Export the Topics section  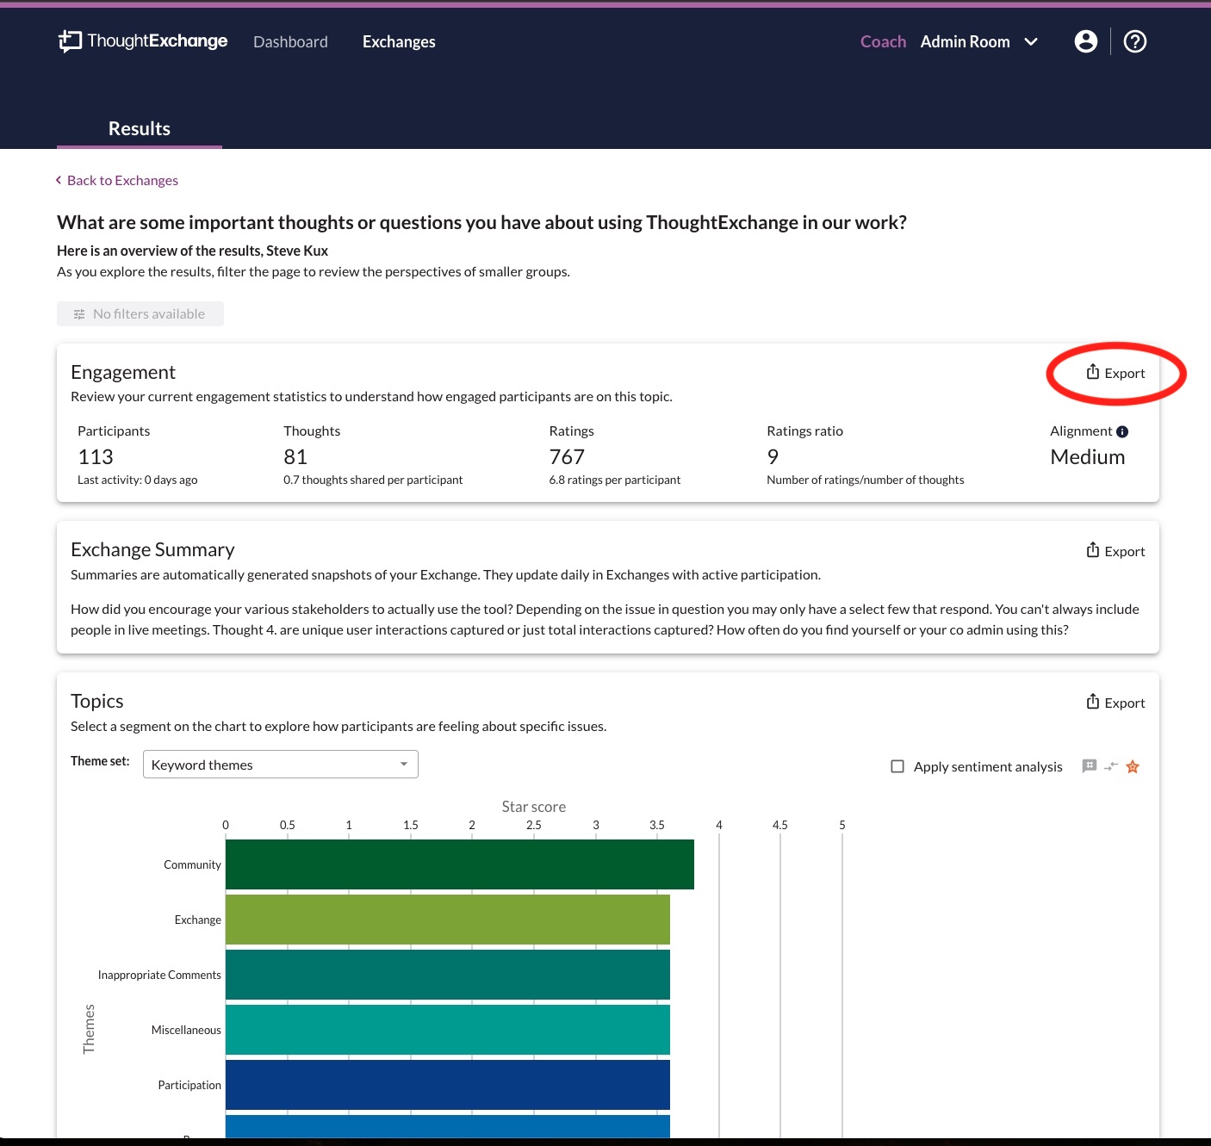pyautogui.click(x=1115, y=703)
